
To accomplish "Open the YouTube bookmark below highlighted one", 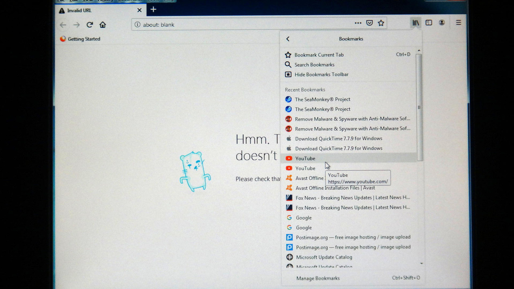I will [349, 168].
